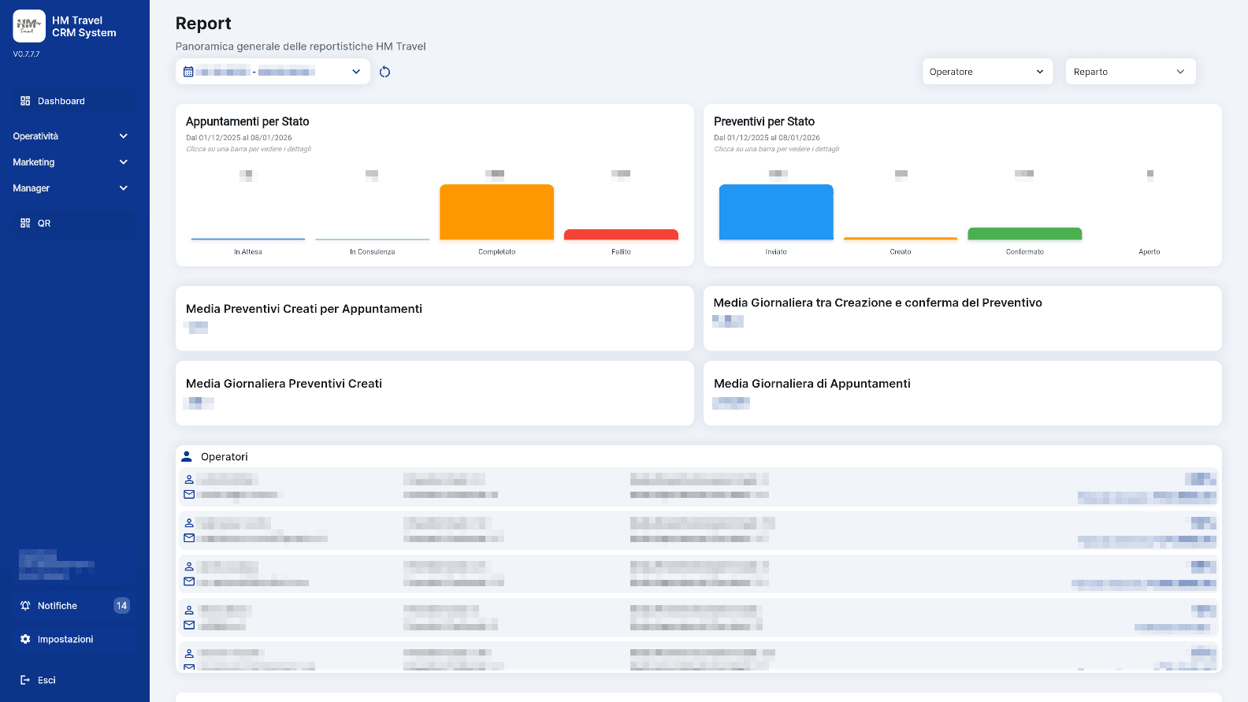This screenshot has height=702, width=1248.
Task: Click the Operatori person icon header
Action: pyautogui.click(x=187, y=456)
